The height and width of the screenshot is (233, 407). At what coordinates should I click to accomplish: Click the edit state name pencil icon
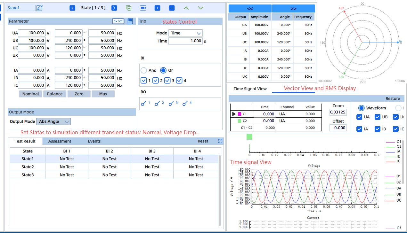tap(39, 8)
